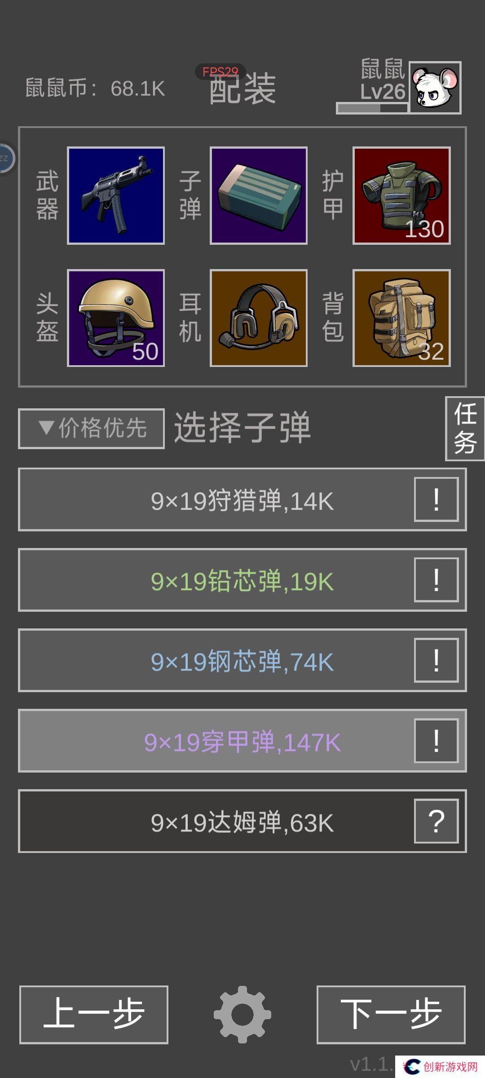The width and height of the screenshot is (485, 1078).
Task: Go back with 上一步 button
Action: [x=94, y=1015]
